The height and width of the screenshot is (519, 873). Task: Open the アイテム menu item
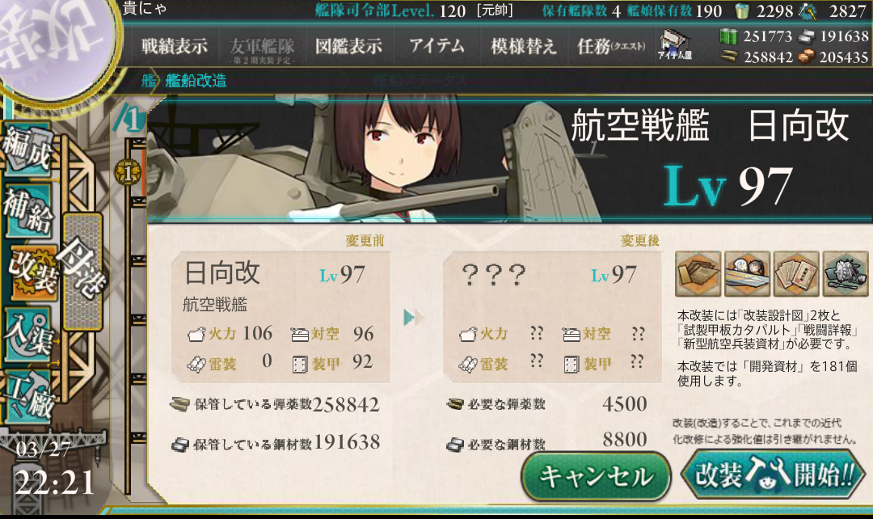(x=436, y=45)
